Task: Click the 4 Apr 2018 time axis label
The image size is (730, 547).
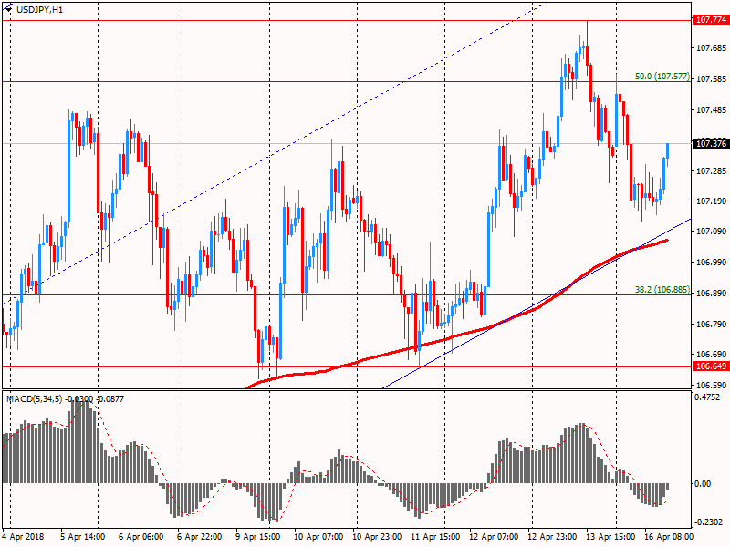Action: tap(23, 537)
